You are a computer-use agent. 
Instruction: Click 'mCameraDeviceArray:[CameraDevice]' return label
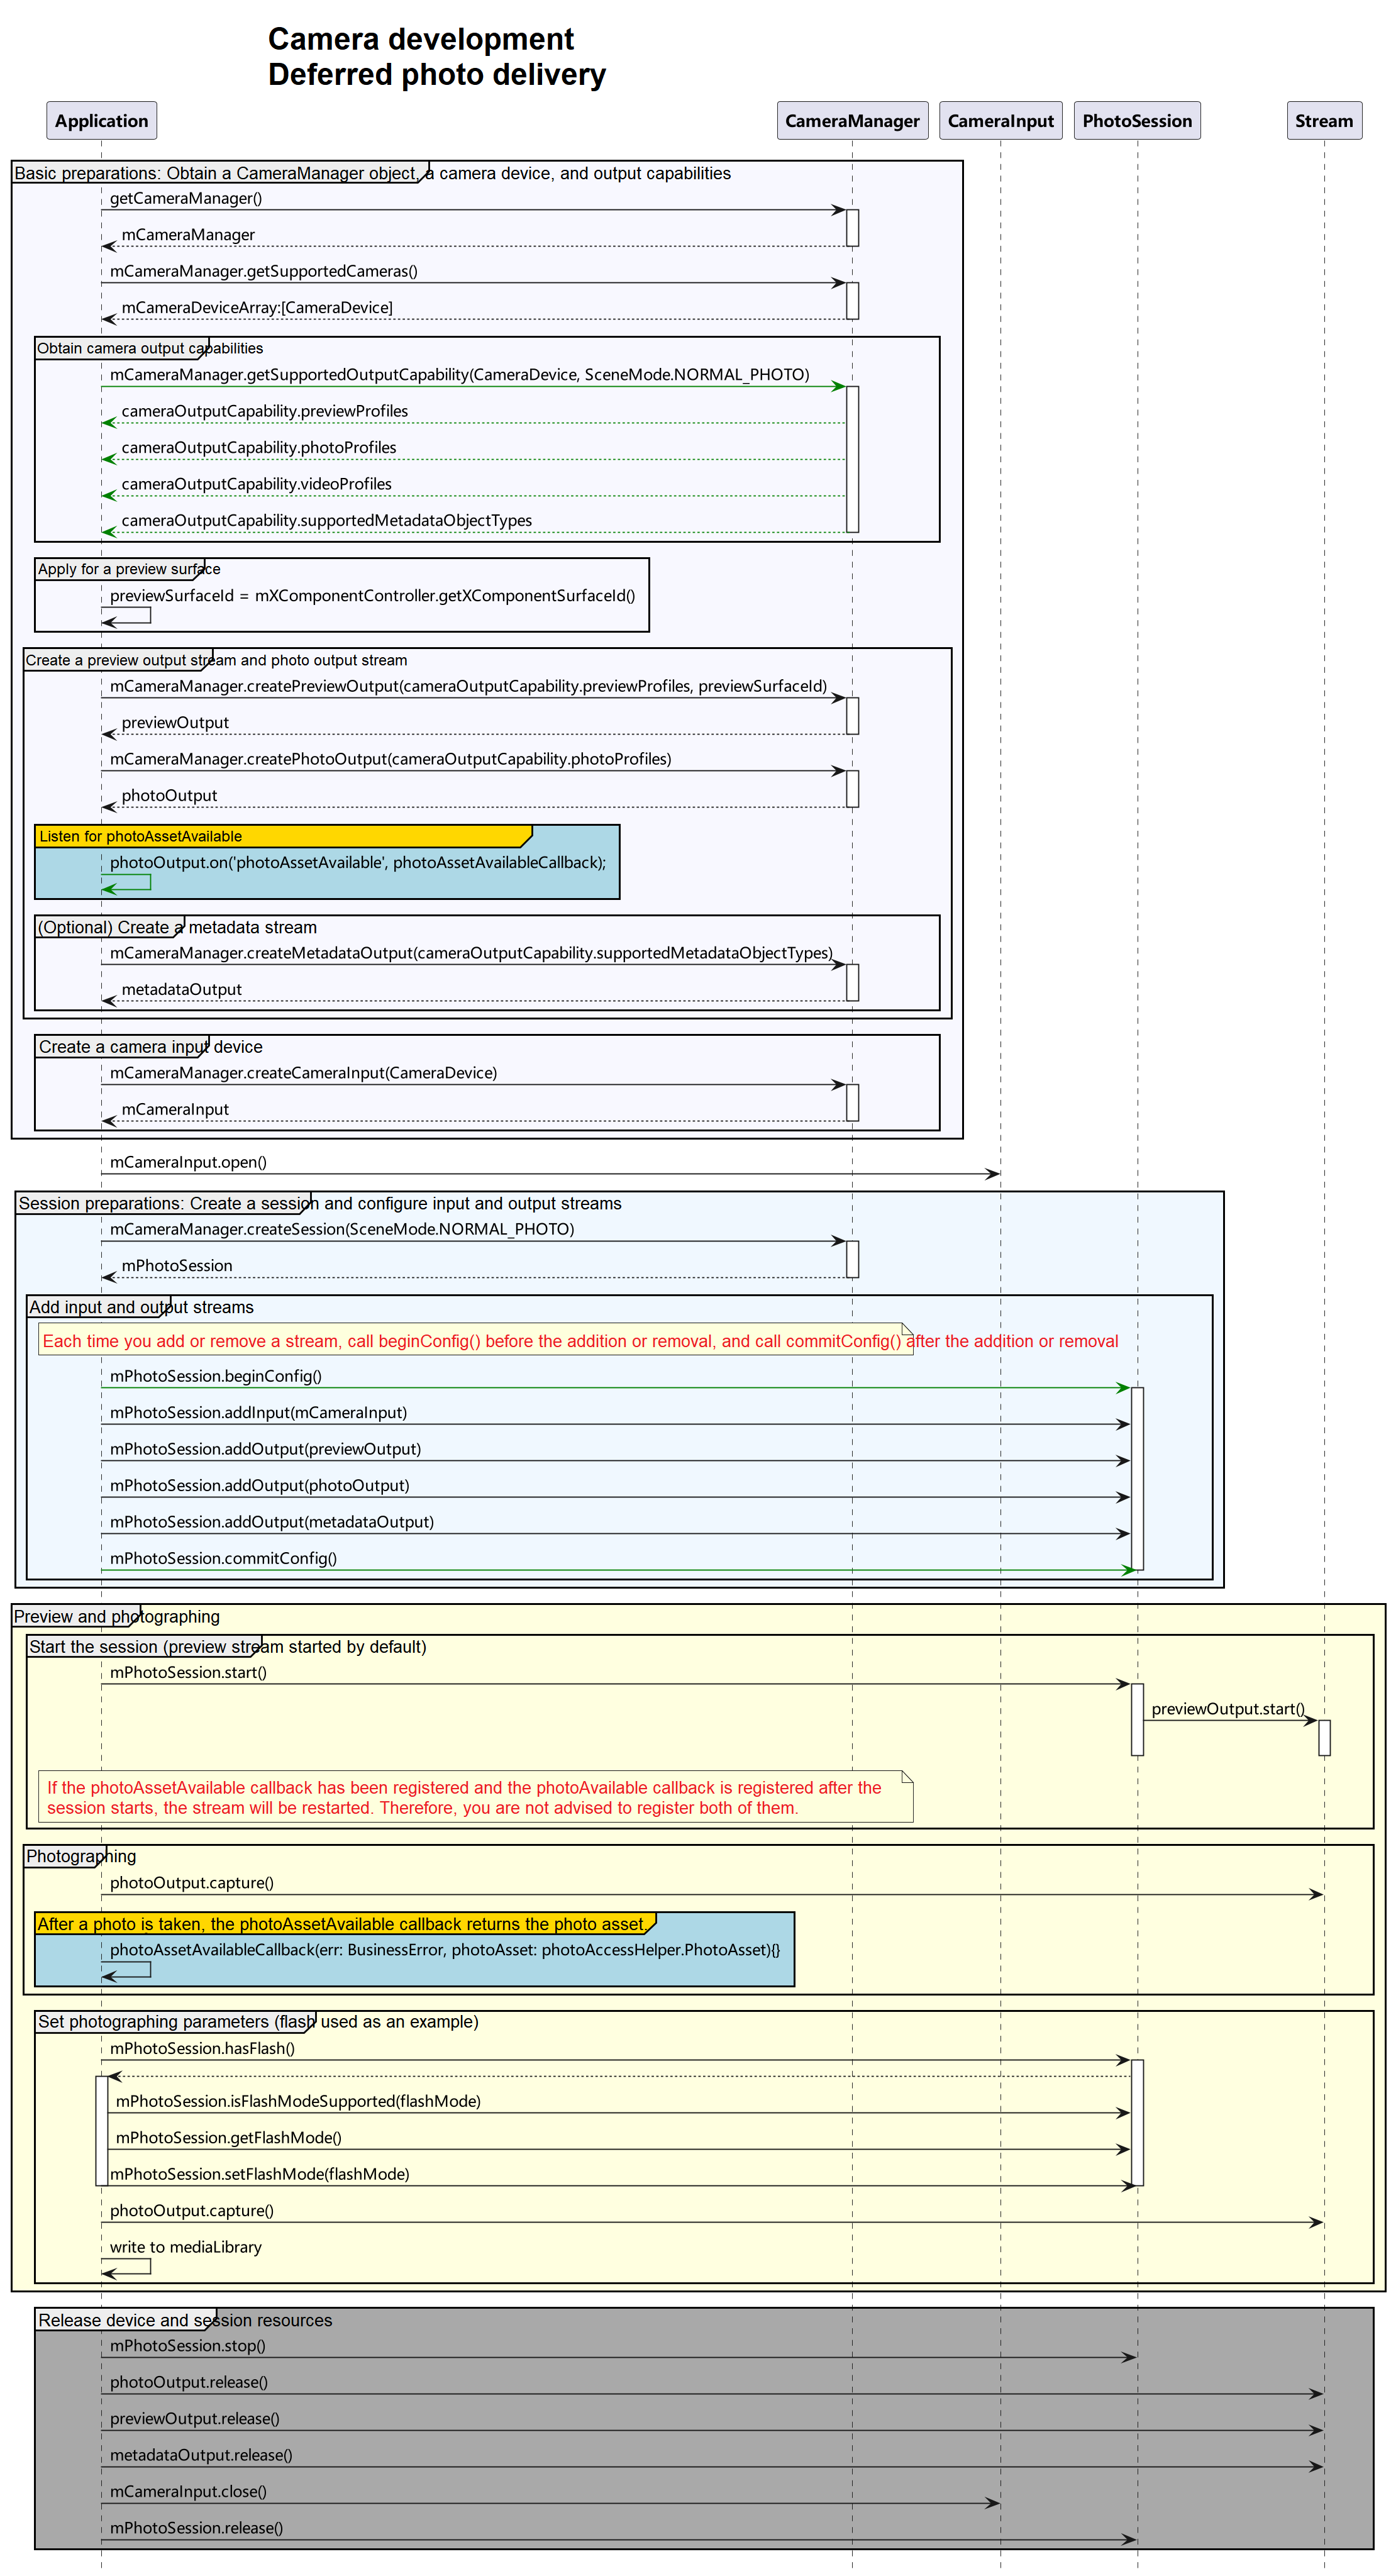(257, 307)
